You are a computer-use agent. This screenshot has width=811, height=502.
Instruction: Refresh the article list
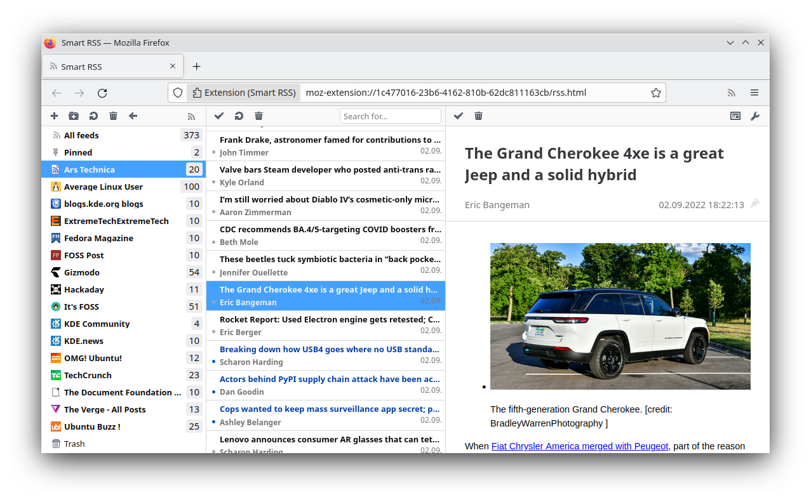(239, 116)
